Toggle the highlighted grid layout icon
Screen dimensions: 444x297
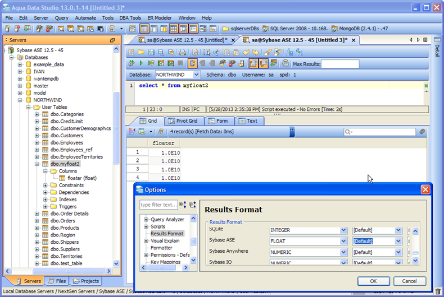click(x=174, y=29)
